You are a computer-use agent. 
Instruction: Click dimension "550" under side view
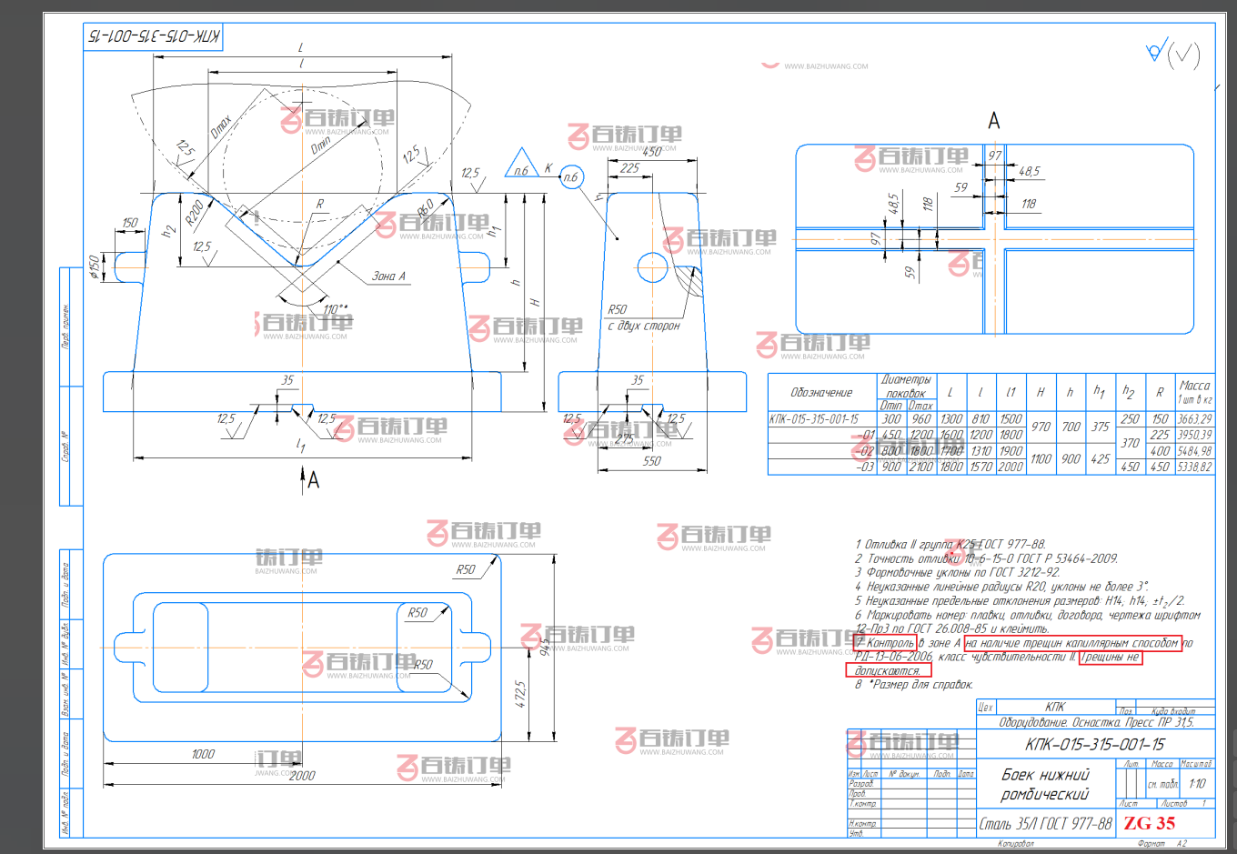coord(652,461)
